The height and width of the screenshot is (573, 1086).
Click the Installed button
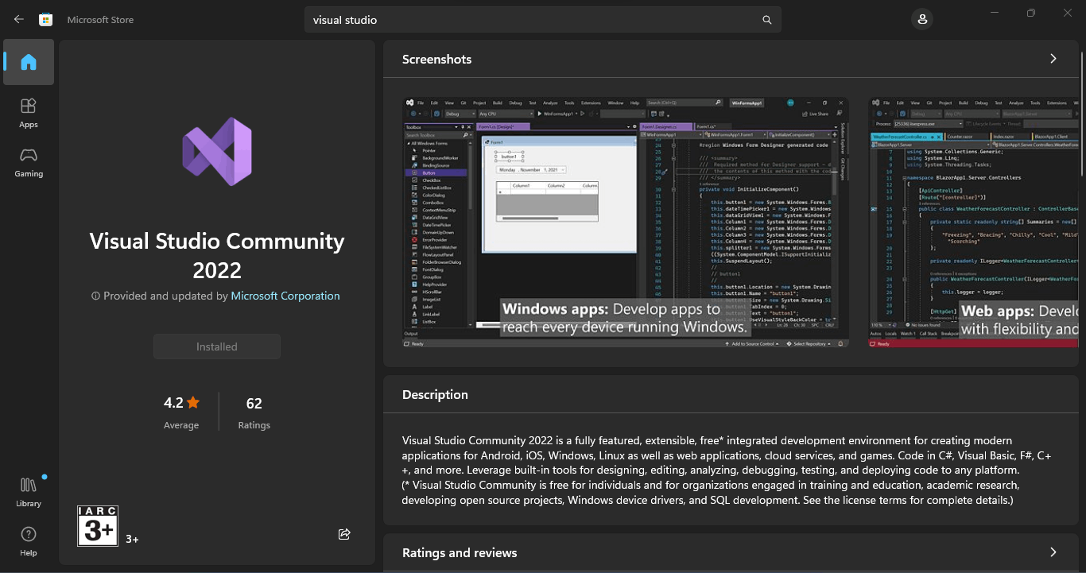point(217,347)
